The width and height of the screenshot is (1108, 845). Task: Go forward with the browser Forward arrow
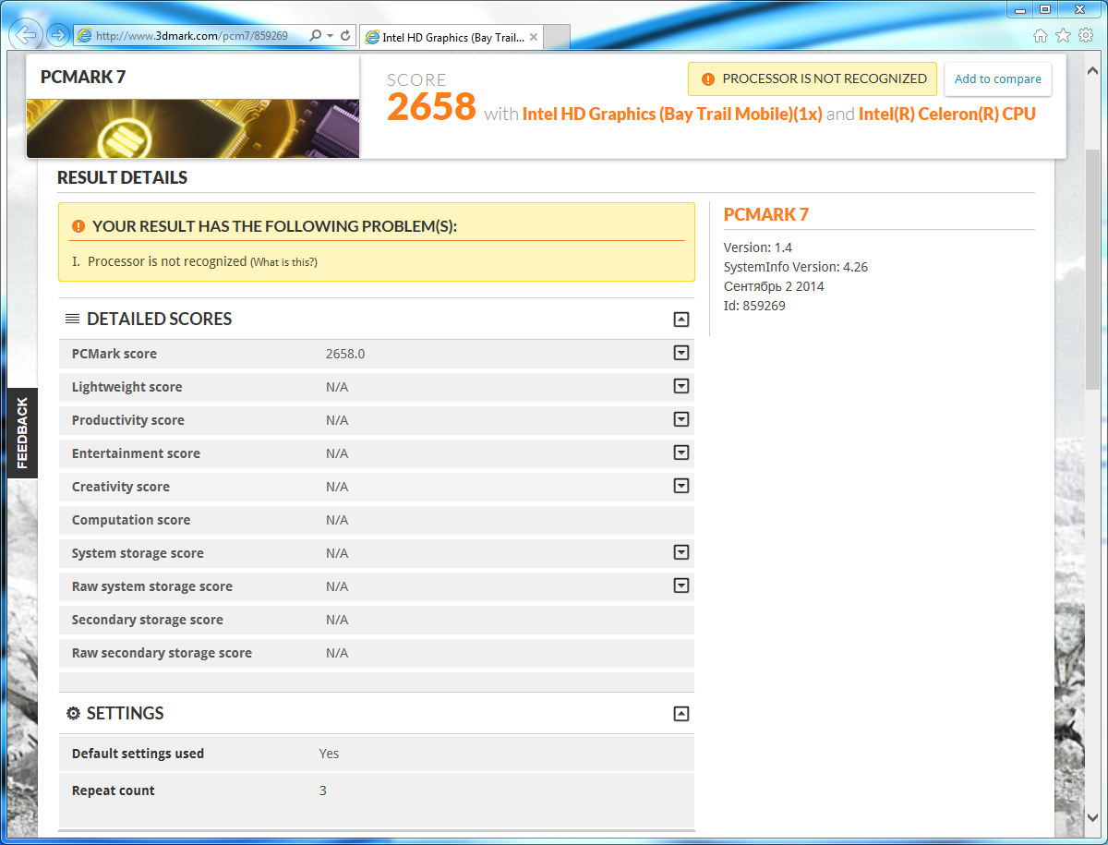[58, 35]
